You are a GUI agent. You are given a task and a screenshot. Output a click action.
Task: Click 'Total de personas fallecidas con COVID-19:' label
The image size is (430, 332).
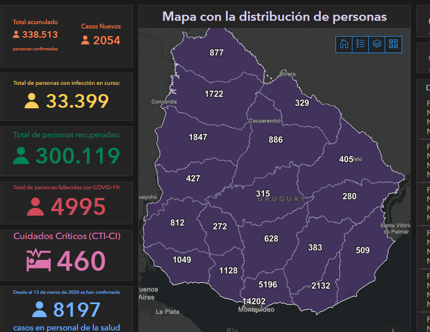click(67, 187)
